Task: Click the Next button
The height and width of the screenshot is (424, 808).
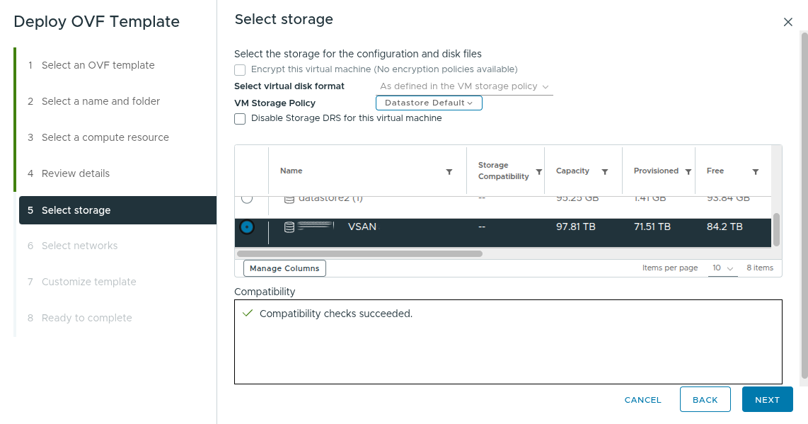Action: click(767, 399)
